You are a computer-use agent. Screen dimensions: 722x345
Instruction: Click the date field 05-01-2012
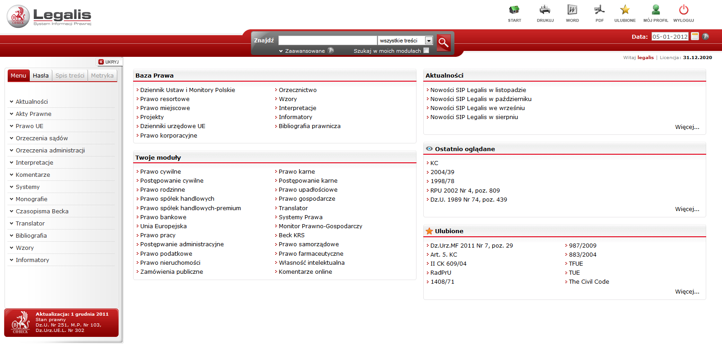point(670,37)
